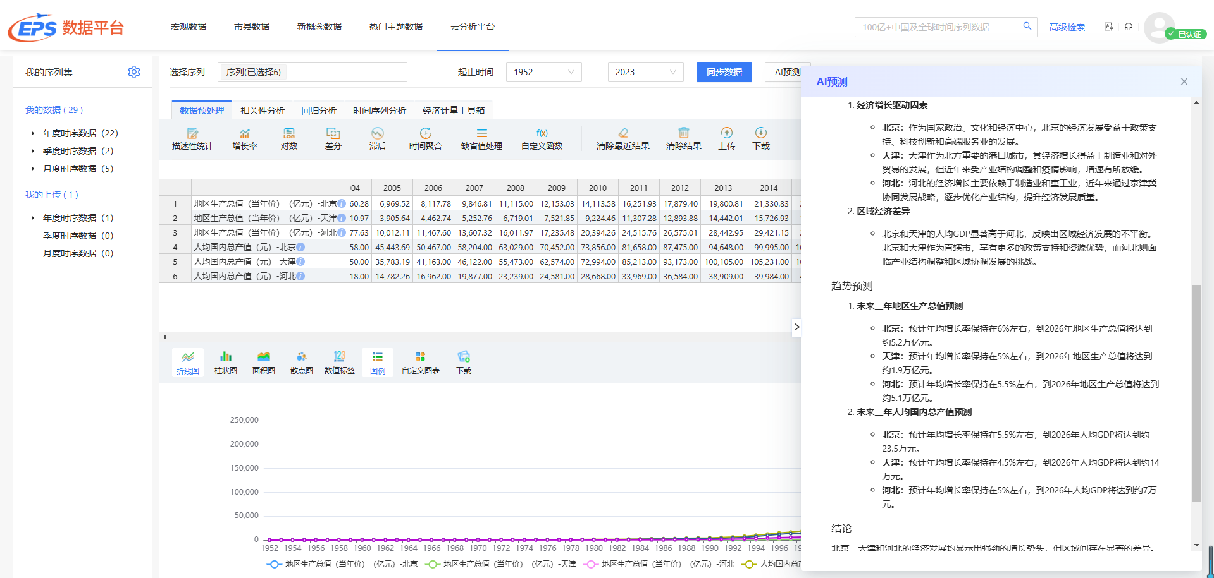Image resolution: width=1214 pixels, height=578 pixels.
Task: Switch to the 时间序列分析 tab
Action: click(380, 111)
